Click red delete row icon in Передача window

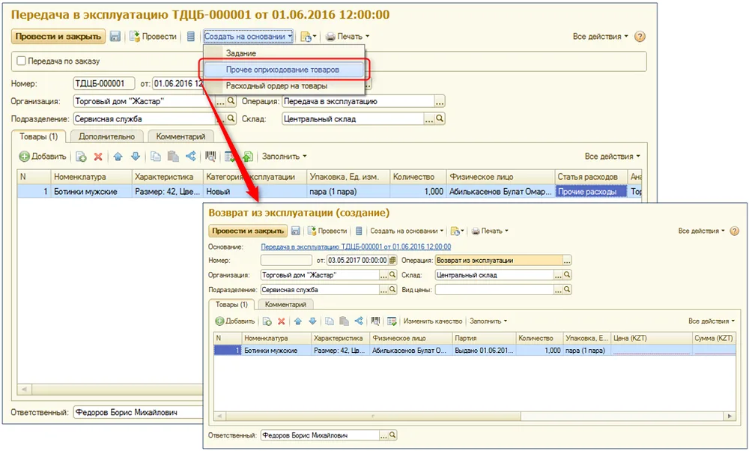coord(98,157)
